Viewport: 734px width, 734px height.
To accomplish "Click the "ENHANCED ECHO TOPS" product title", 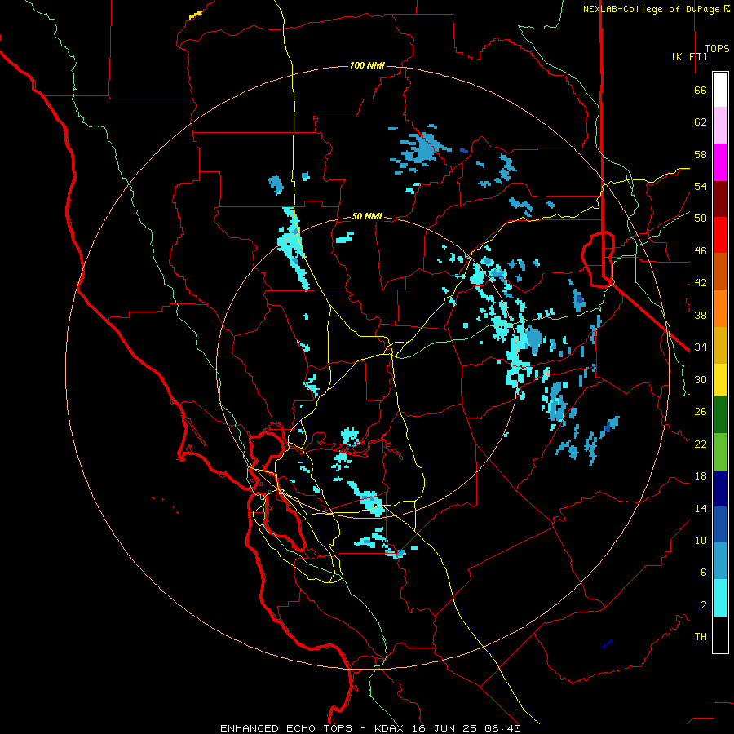I will click(286, 728).
